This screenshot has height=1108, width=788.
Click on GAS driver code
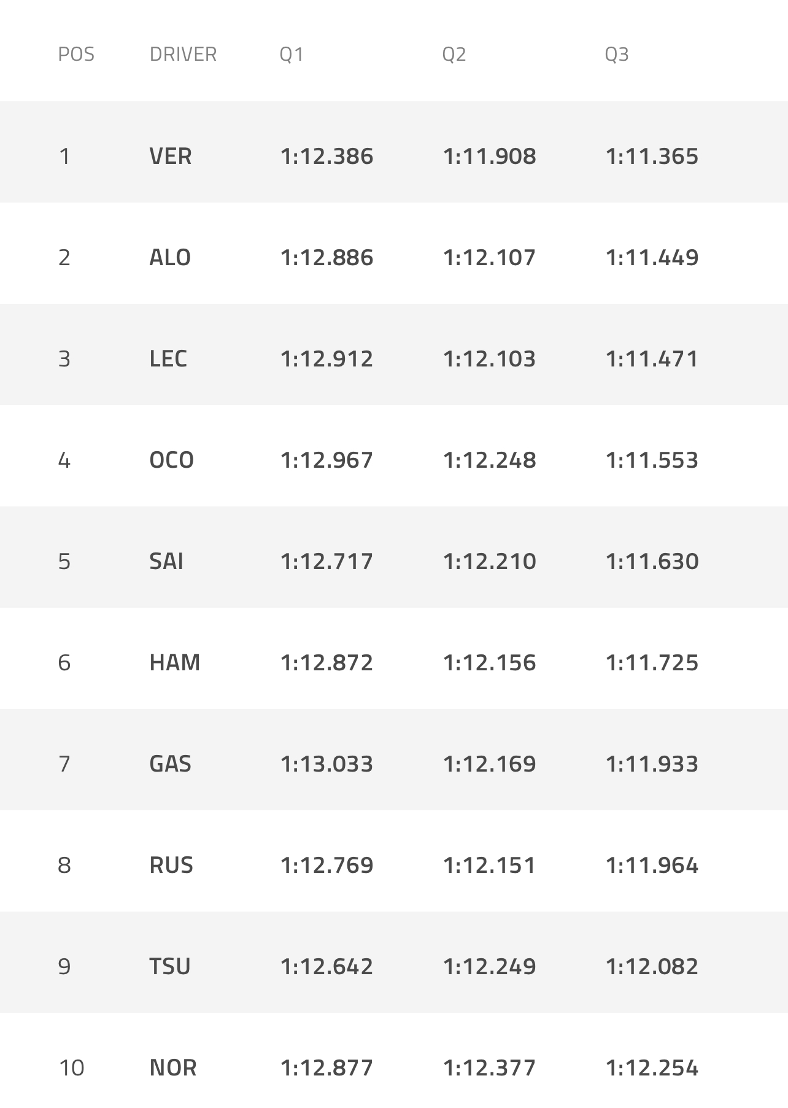click(171, 764)
